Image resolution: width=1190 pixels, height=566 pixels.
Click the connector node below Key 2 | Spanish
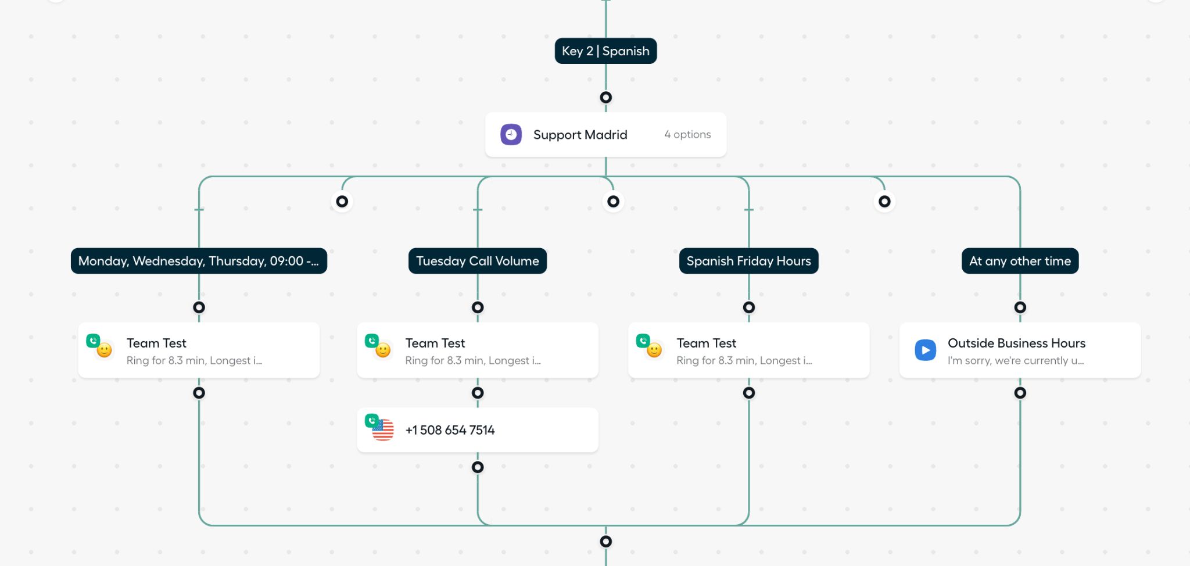(x=605, y=98)
